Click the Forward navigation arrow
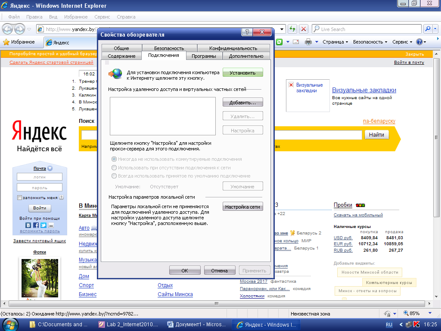 (19, 29)
